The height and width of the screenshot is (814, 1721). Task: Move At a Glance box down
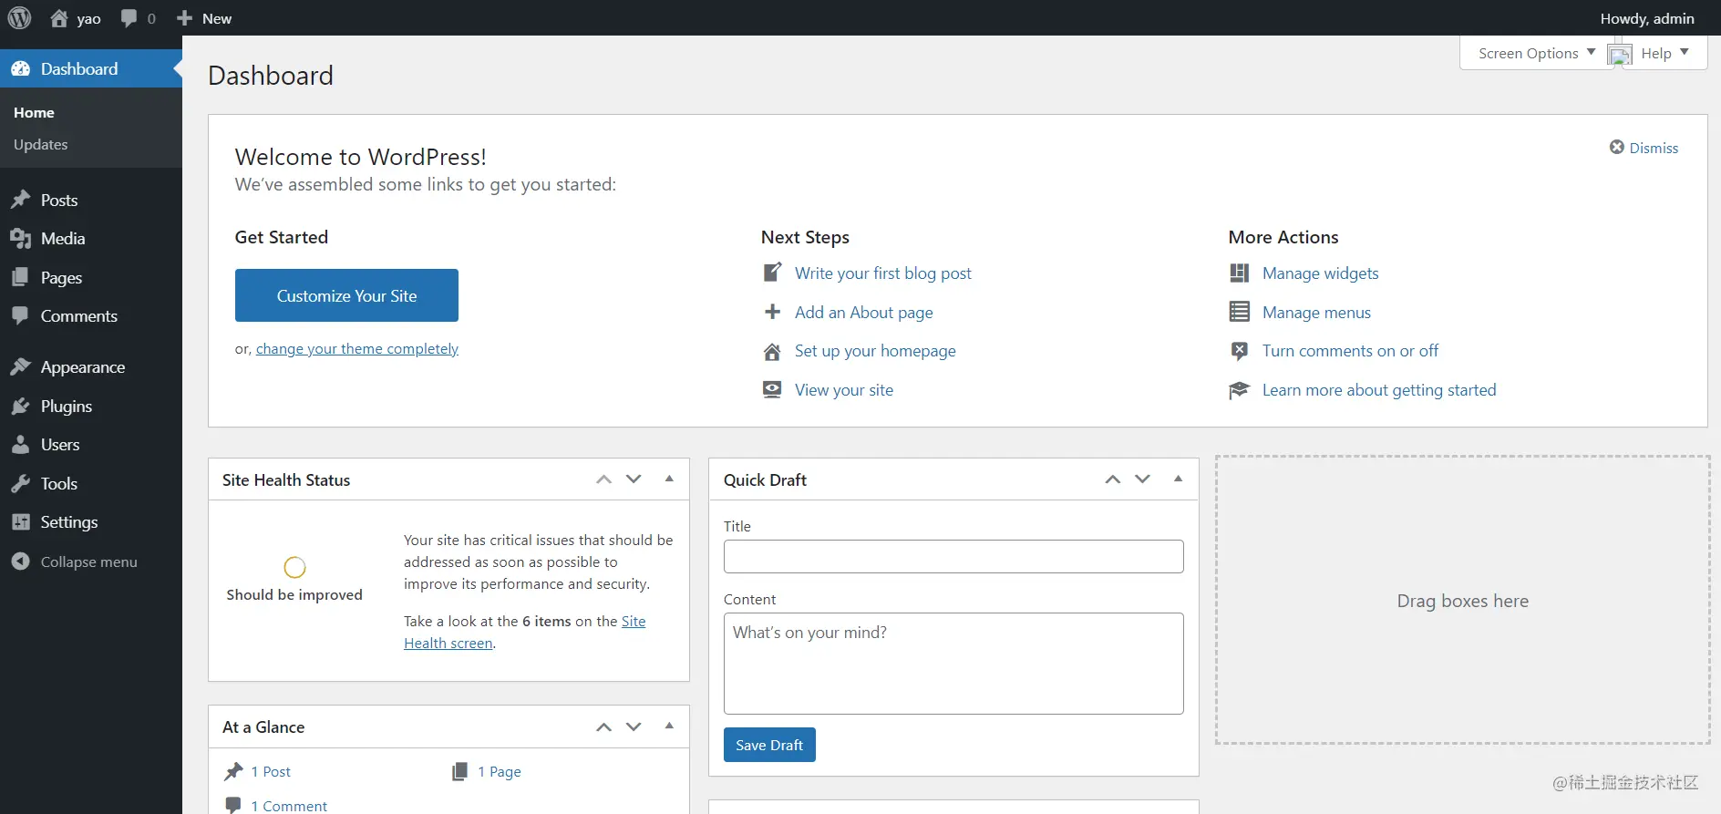click(x=634, y=726)
